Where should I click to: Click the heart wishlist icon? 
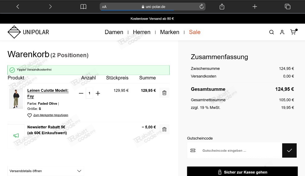(x=30, y=115)
